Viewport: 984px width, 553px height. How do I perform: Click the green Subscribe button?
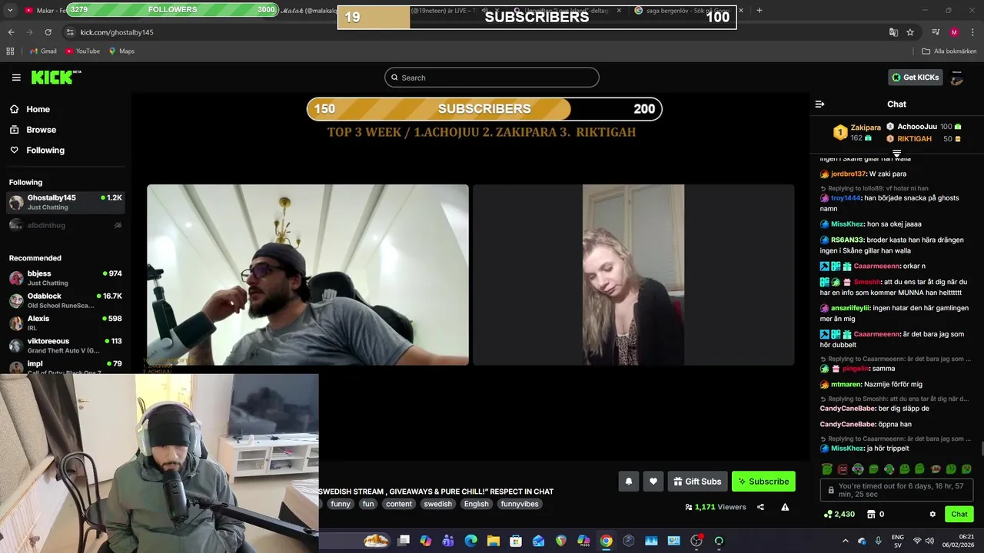[763, 482]
